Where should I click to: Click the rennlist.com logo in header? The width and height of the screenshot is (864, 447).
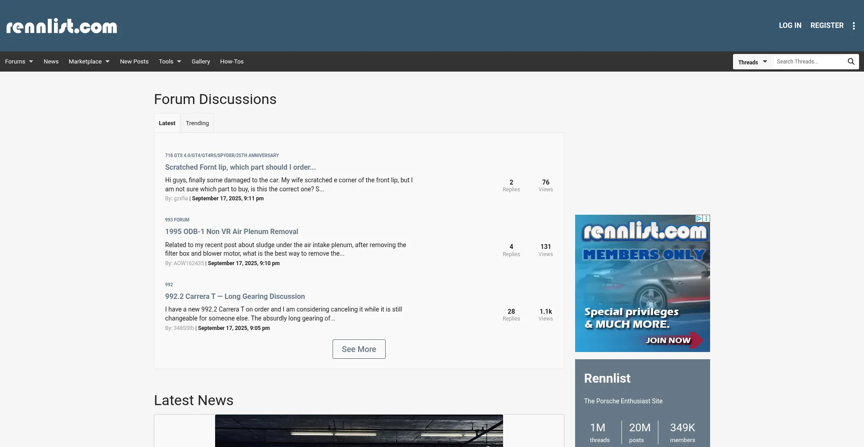[x=62, y=26]
